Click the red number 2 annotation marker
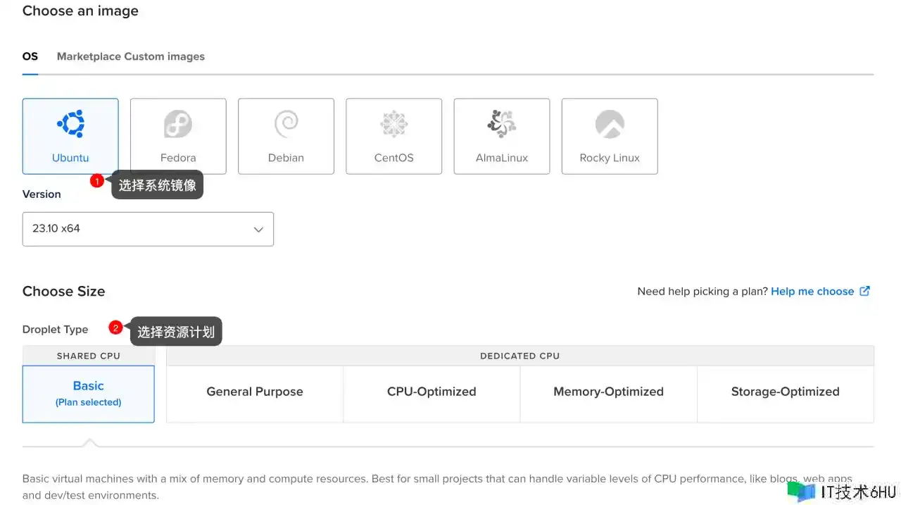This screenshot has height=505, width=901. click(116, 328)
